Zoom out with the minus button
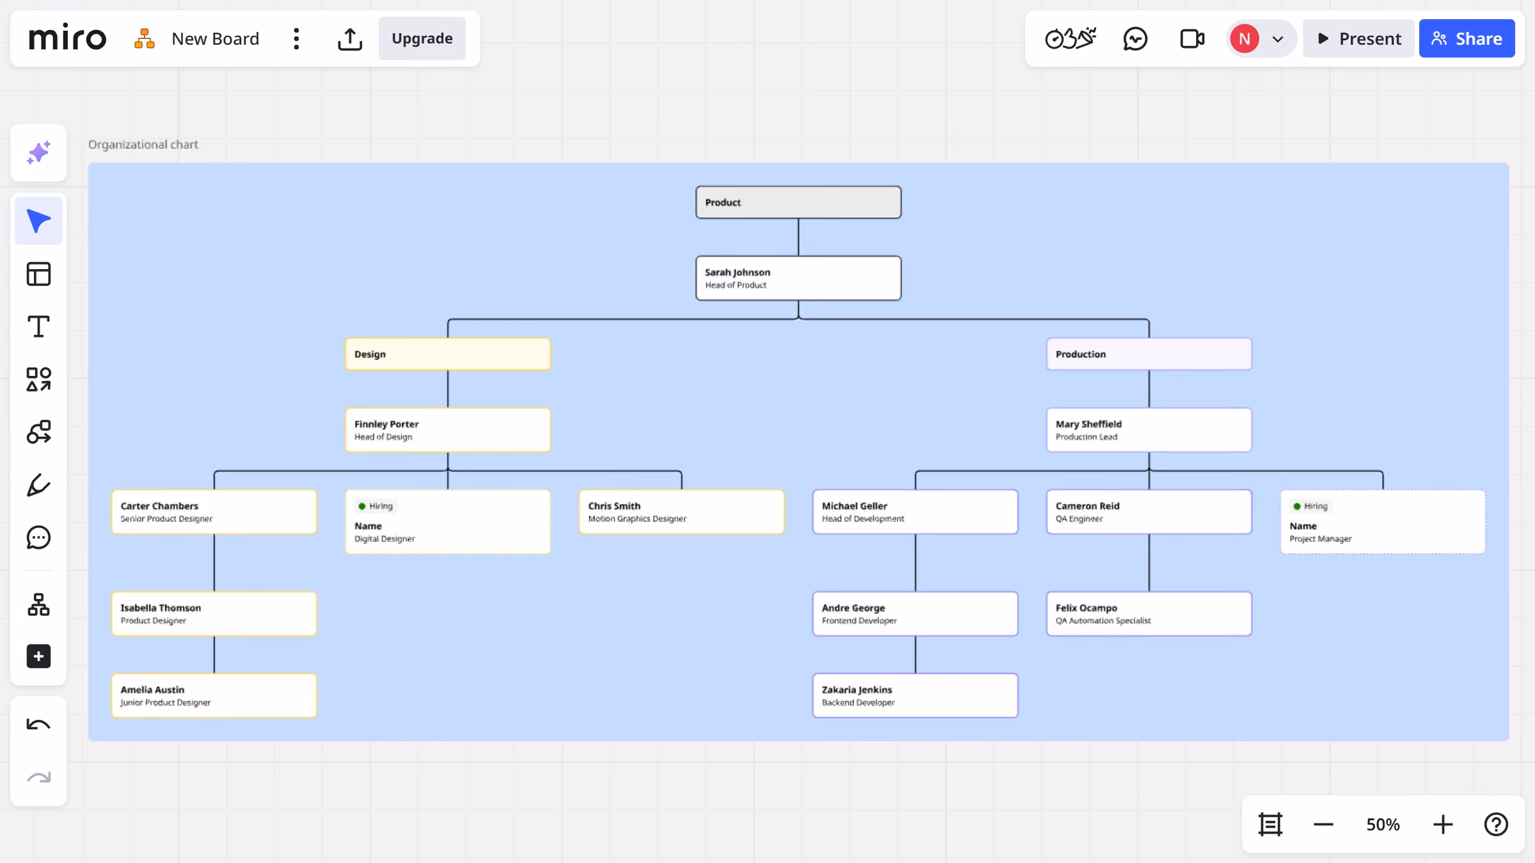1535x863 pixels. (1323, 825)
